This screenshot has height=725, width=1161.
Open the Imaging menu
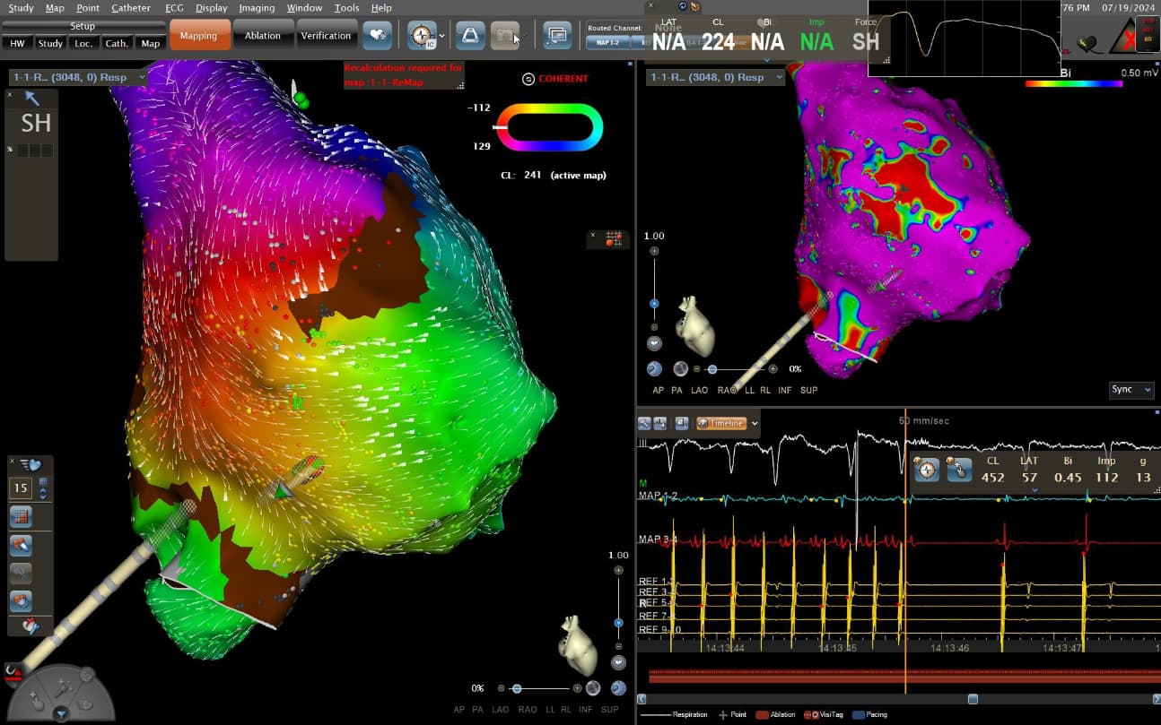pyautogui.click(x=257, y=8)
